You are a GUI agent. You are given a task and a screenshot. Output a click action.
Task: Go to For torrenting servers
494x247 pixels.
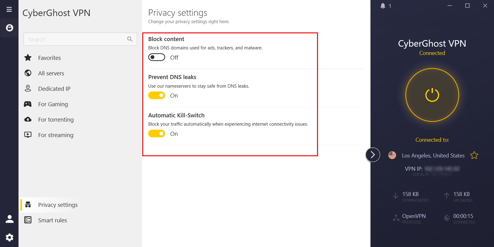(56, 119)
